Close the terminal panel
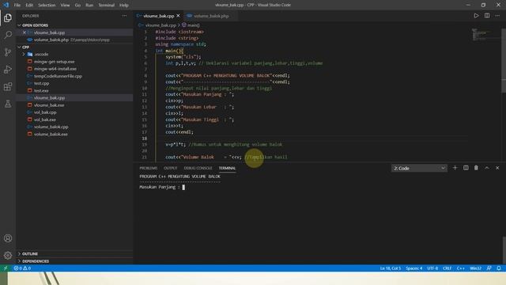The width and height of the screenshot is (506, 285). [497, 168]
